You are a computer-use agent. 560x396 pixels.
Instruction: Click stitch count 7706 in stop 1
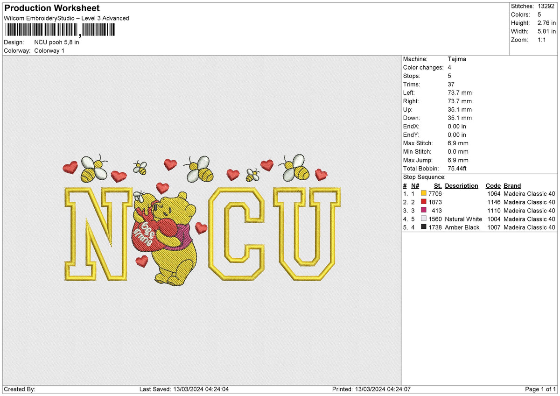[x=435, y=193]
